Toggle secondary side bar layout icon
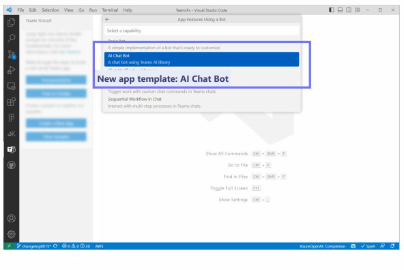404x270 pixels. 349,10
